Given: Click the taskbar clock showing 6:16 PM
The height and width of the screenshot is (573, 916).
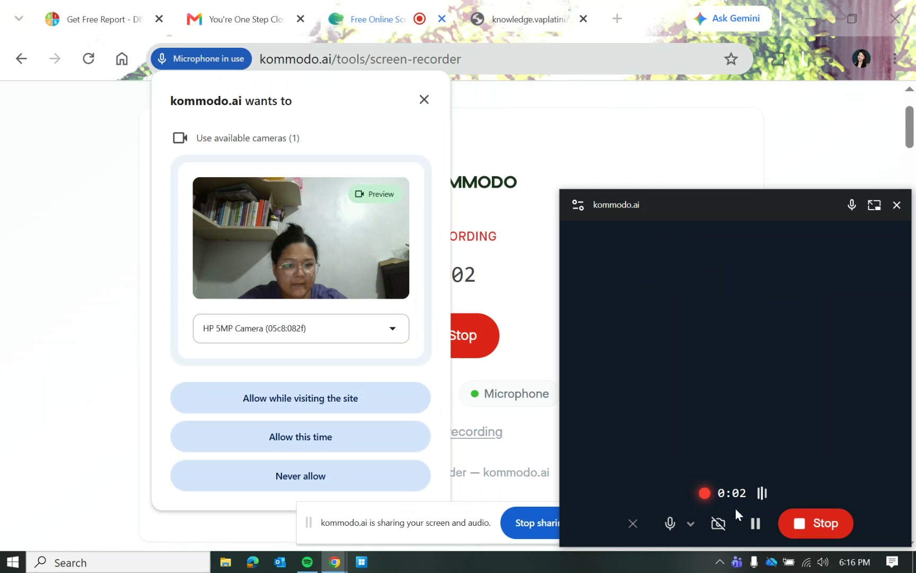Looking at the screenshot, I should click(855, 562).
